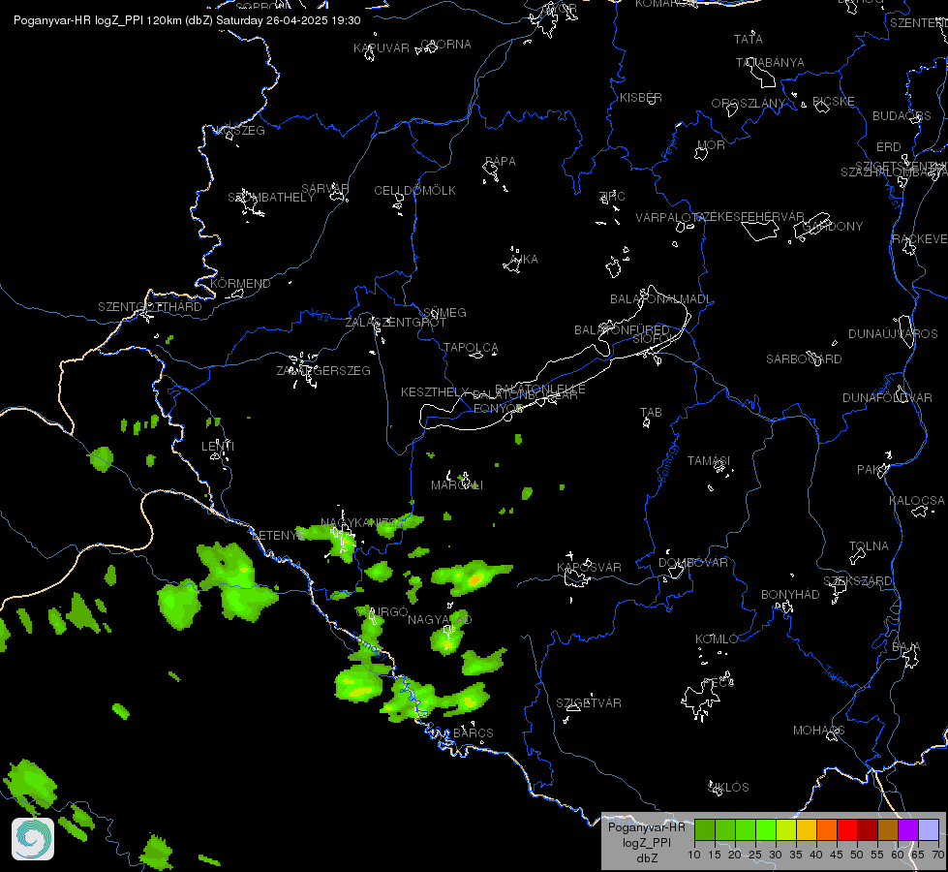Click the lavender 65-70 dBZ legend swatch
The height and width of the screenshot is (872, 948).
click(x=928, y=830)
